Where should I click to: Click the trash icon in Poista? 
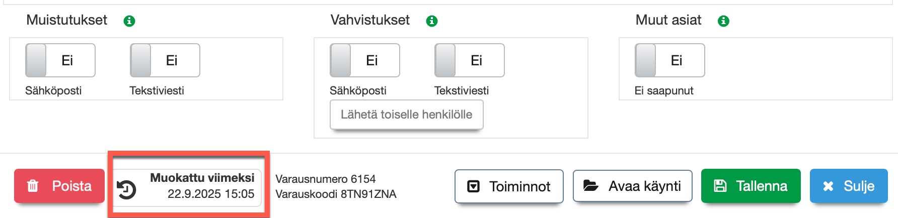33,186
